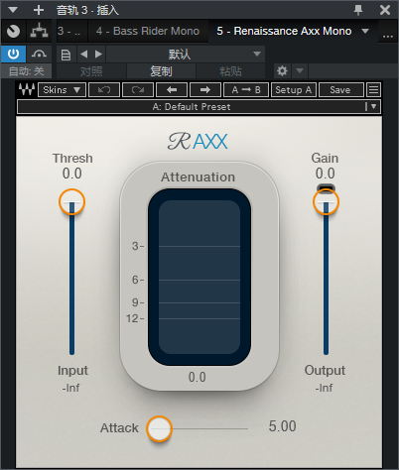
Task: Switch to the truncated insert 3 tab
Action: [x=71, y=31]
